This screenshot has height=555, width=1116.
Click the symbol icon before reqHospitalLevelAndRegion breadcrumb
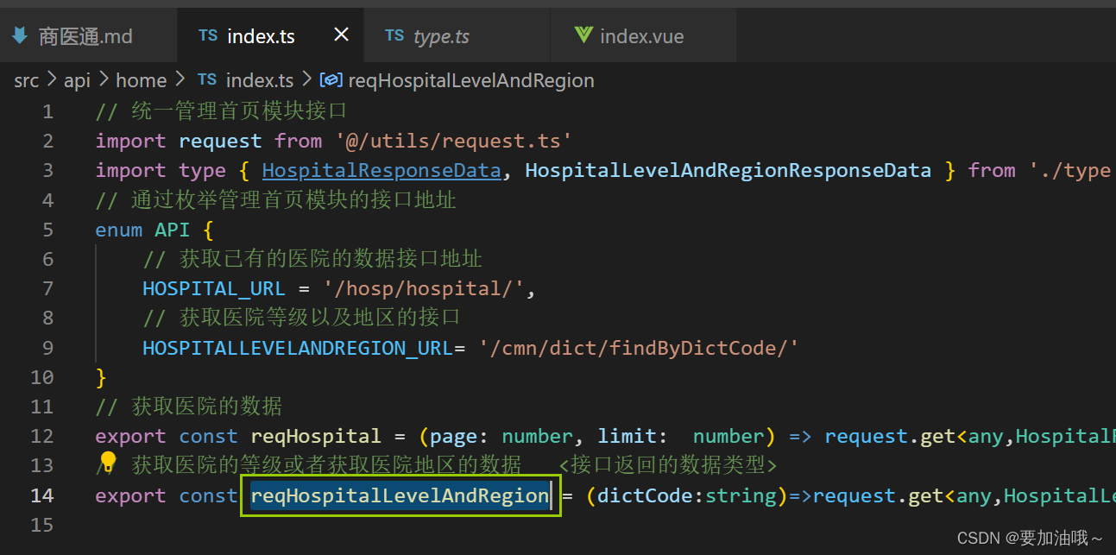tap(331, 79)
